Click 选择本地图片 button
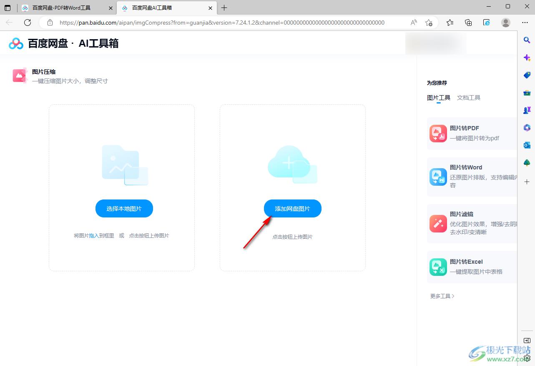Screen dimensions: 535x366 (124, 209)
